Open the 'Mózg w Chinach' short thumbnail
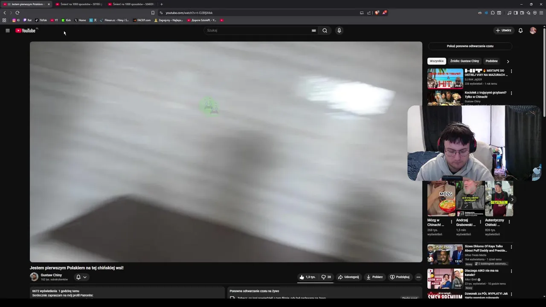546x307 pixels. (441, 199)
